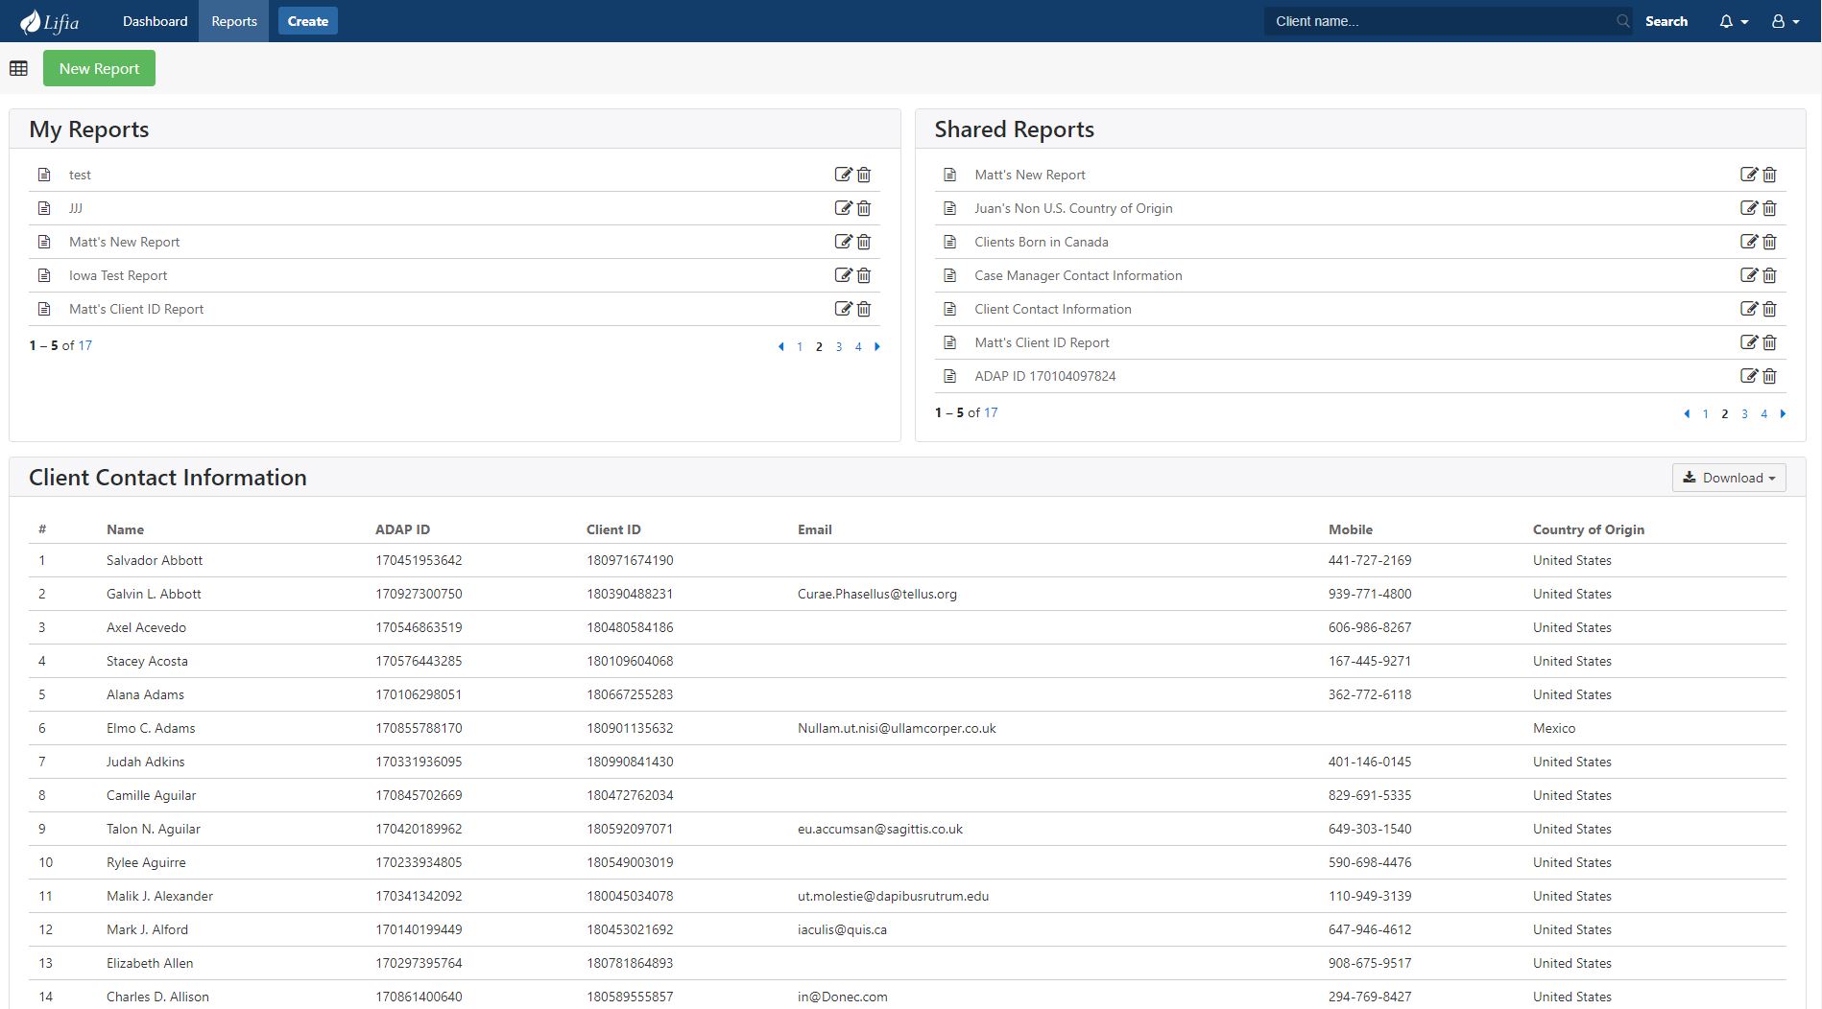The width and height of the screenshot is (1822, 1009).
Task: Delete the Iowa Test Report
Action: (x=864, y=275)
